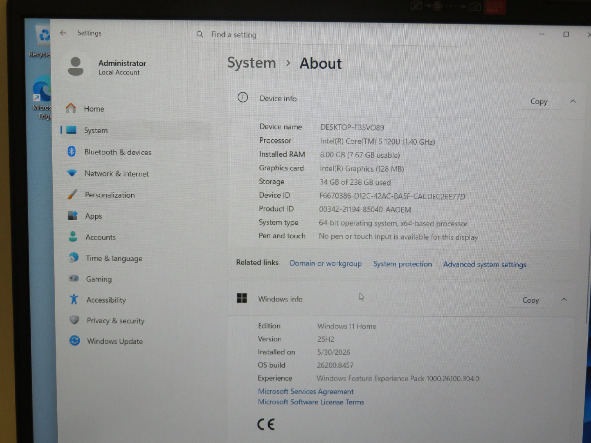Click the search magnifier icon
The width and height of the screenshot is (591, 443).
click(200, 34)
